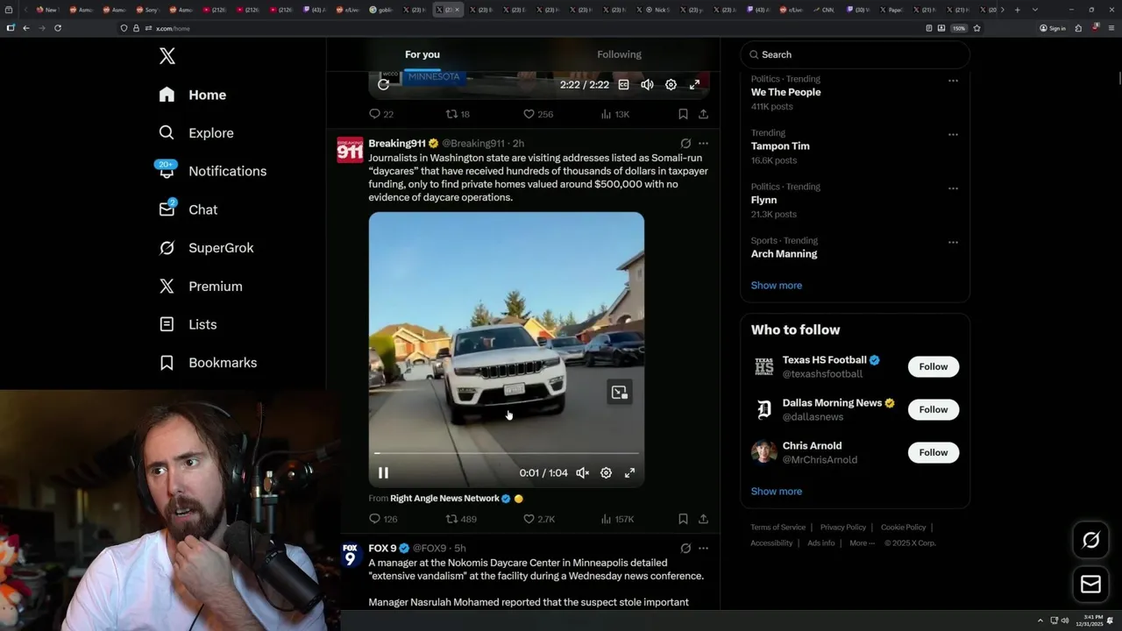
Task: Open settings gear on the top video
Action: pyautogui.click(x=671, y=84)
